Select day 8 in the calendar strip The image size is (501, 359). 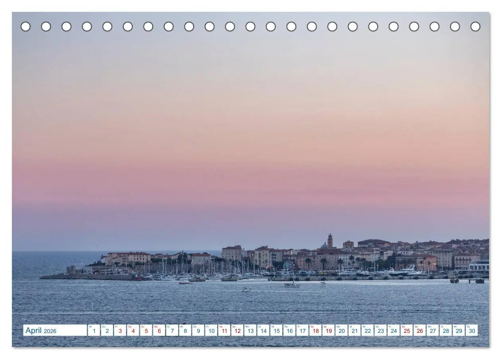click(185, 330)
